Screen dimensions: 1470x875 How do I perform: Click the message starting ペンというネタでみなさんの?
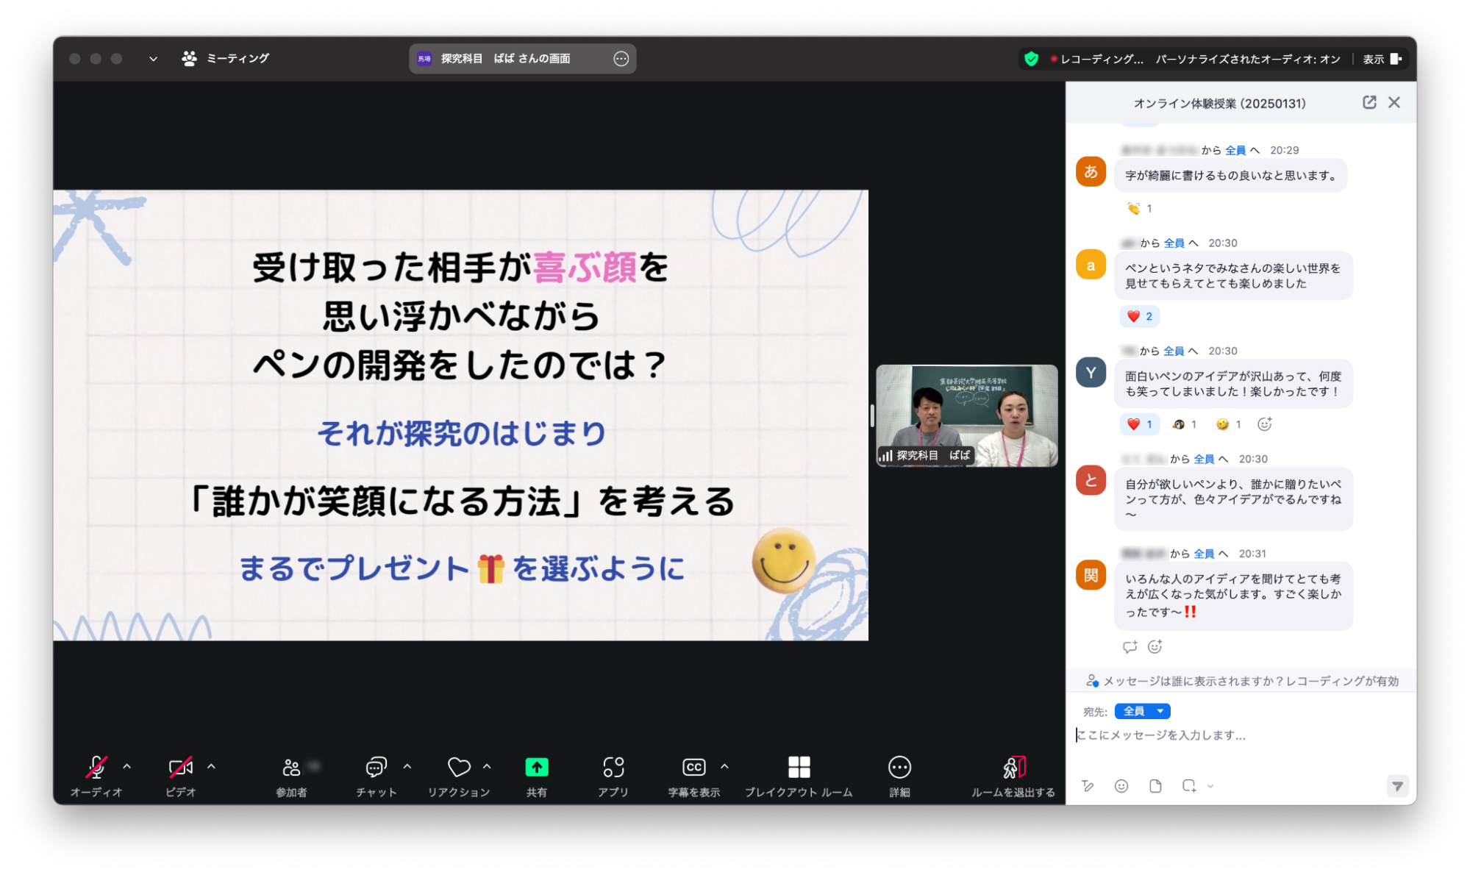[x=1233, y=276]
